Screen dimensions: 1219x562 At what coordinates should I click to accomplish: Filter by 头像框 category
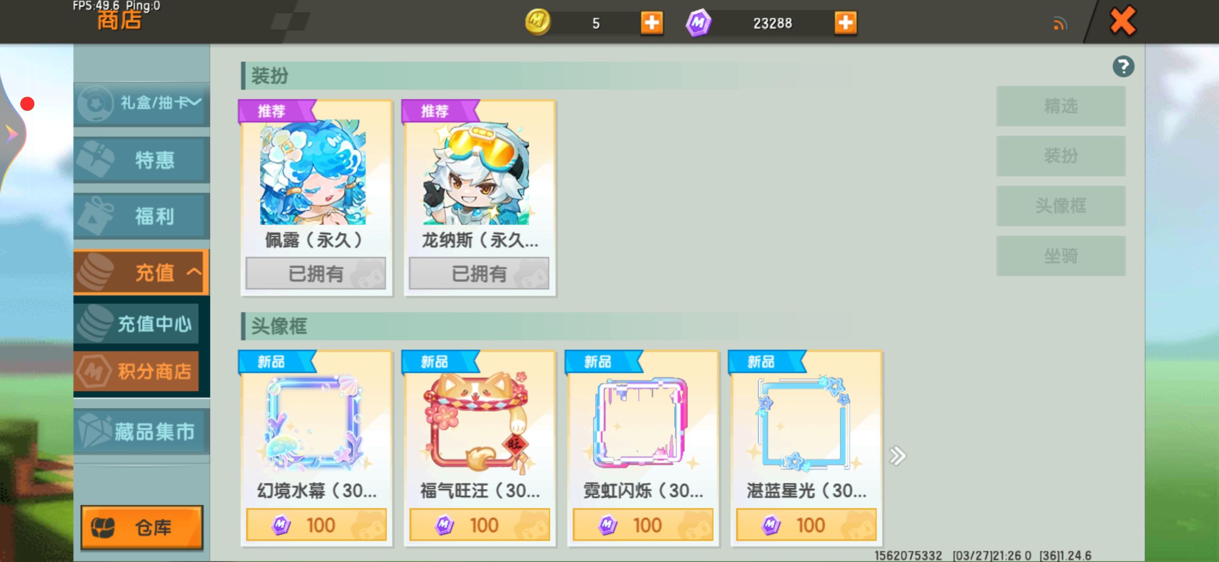click(x=1061, y=206)
